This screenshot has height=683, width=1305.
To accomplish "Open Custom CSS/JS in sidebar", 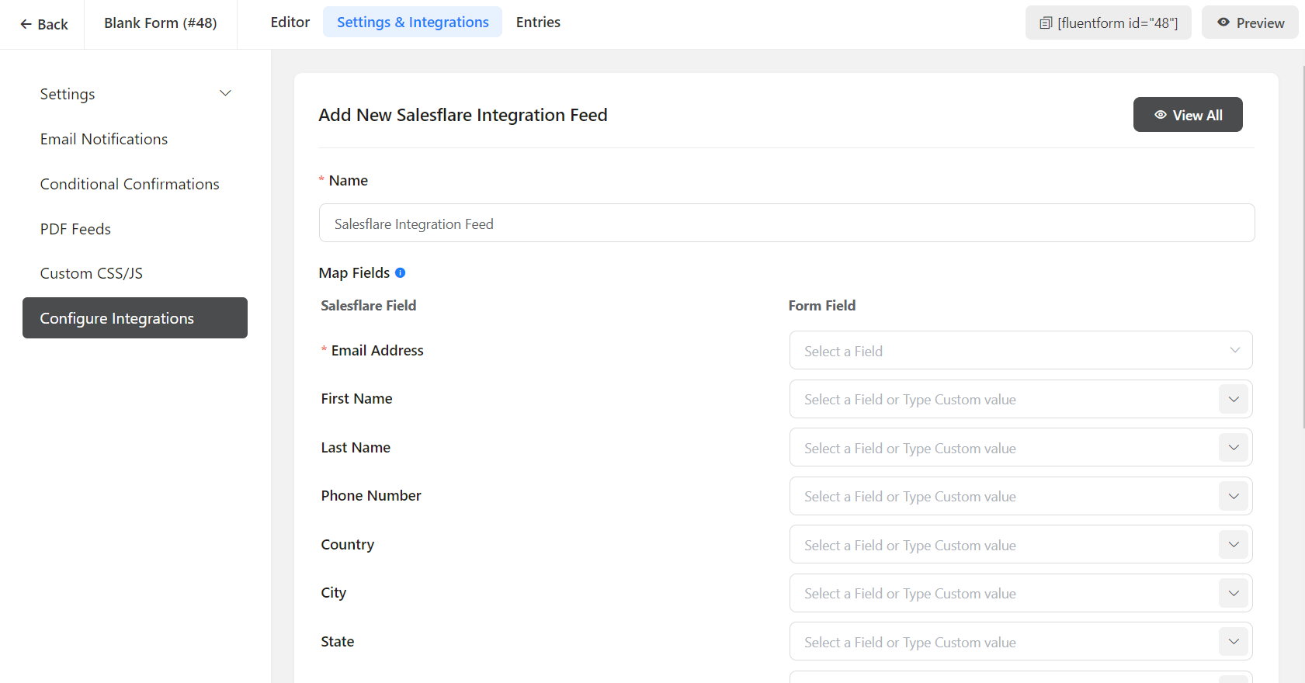I will (x=92, y=273).
